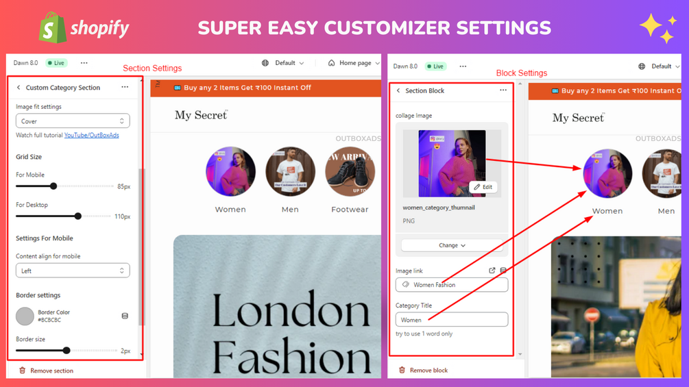Click the globe icon beside left Default
The height and width of the screenshot is (387, 689).
(x=265, y=63)
